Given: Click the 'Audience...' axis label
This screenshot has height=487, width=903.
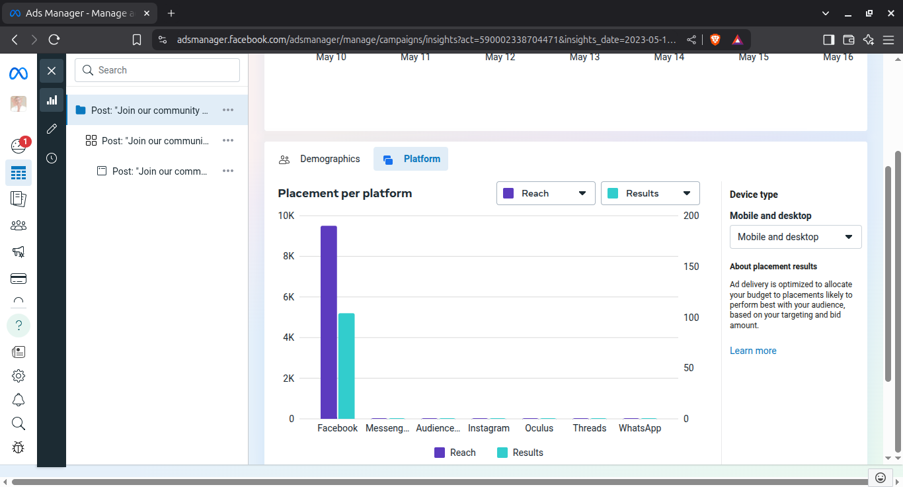Looking at the screenshot, I should (438, 428).
